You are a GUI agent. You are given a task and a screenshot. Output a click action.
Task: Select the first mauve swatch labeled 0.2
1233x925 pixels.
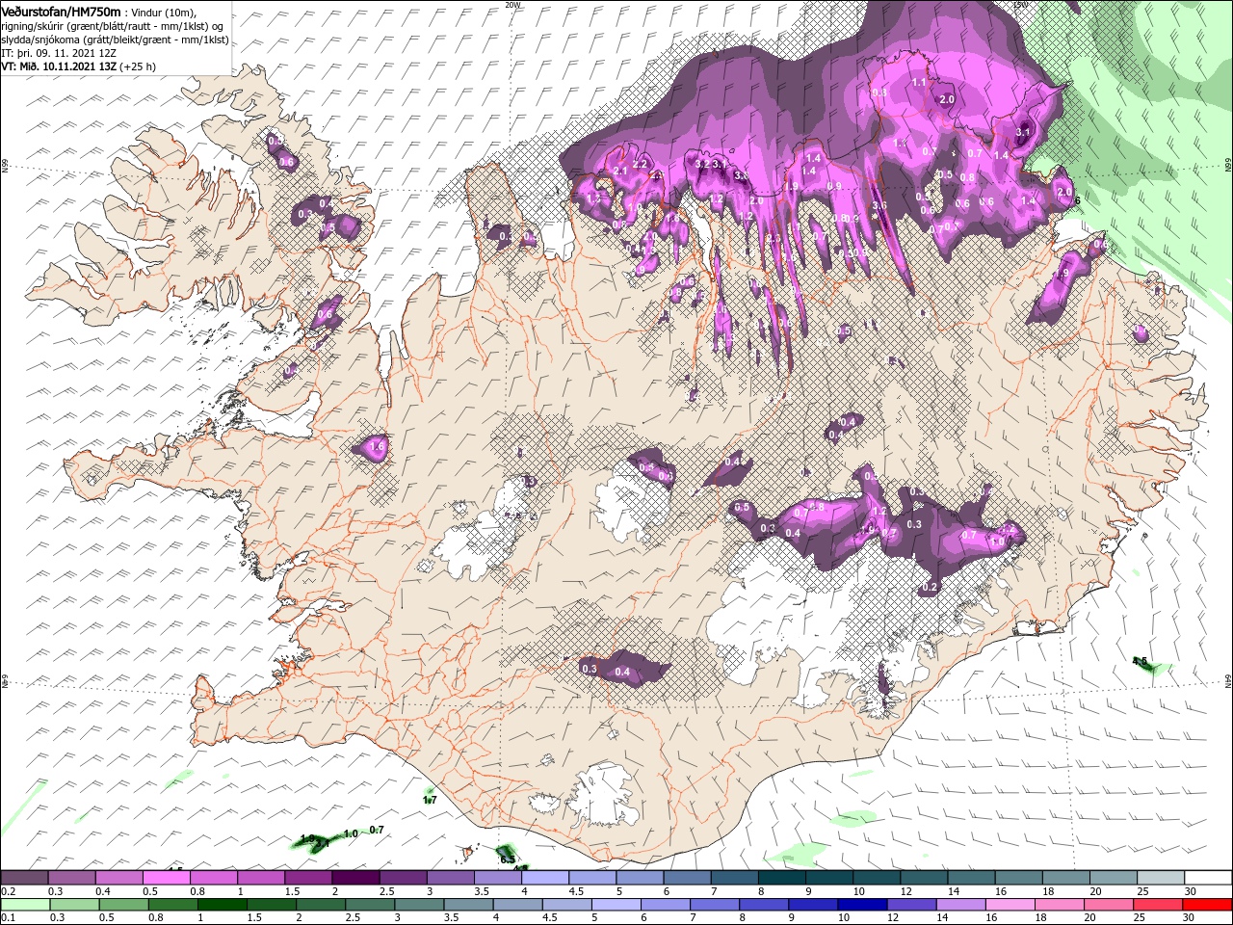pos(24,878)
